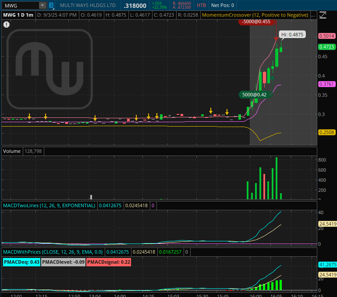Click the low value L: 0.4617
337x297 pixels.
click(x=140, y=15)
